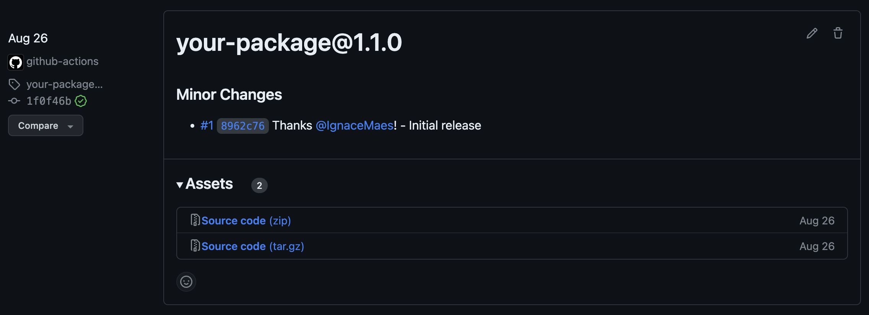This screenshot has width=869, height=315.
Task: Visit the @IgnaceMaes profile link
Action: coord(354,125)
